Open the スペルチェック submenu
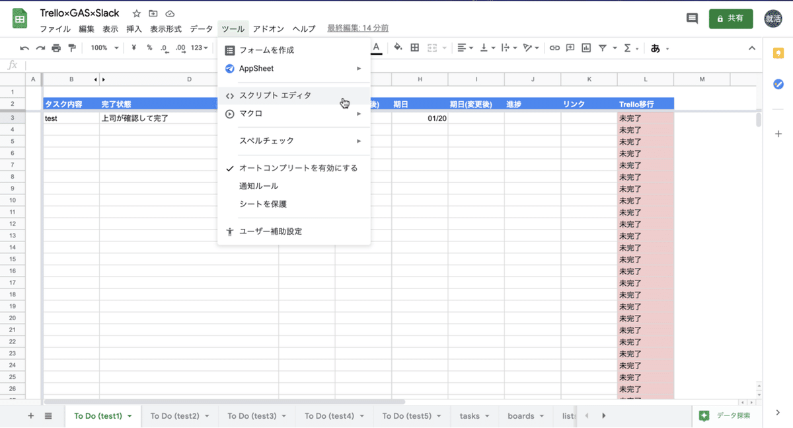Viewport: 793px width, 428px height. click(294, 141)
